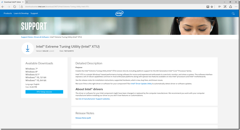Open the Hub lines icon
The height and width of the screenshot is (130, 240).
(x=219, y=7)
